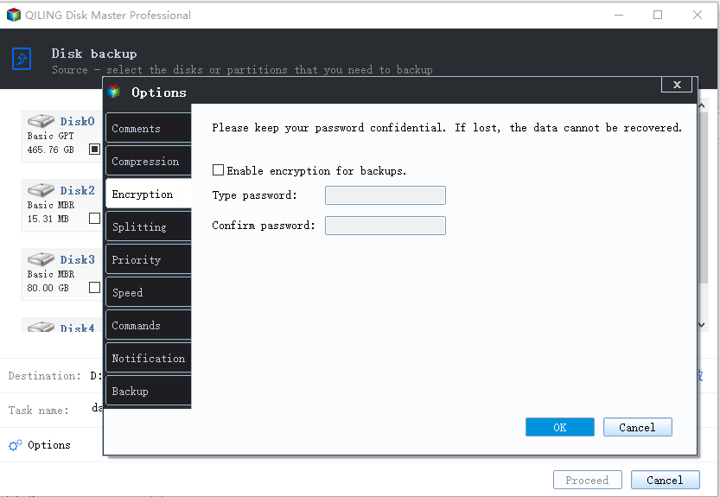This screenshot has height=497, width=720.
Task: Open the Comments tab
Action: [149, 128]
